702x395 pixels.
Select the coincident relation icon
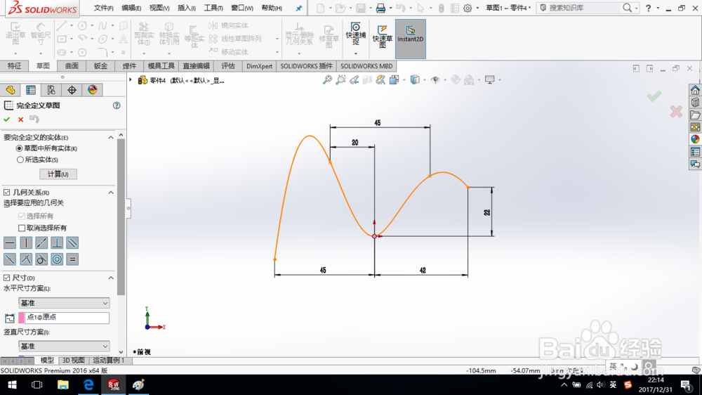26,259
